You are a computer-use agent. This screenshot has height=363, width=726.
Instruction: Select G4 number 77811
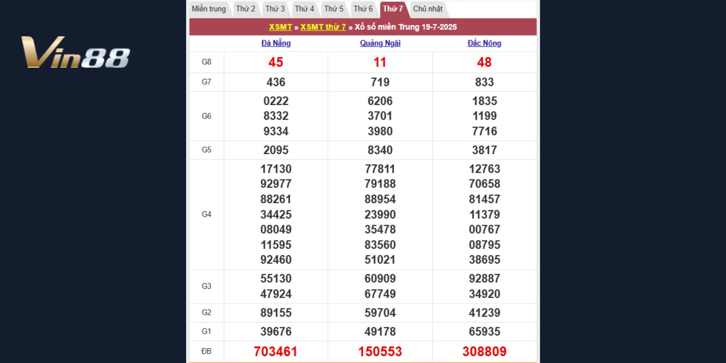point(380,169)
